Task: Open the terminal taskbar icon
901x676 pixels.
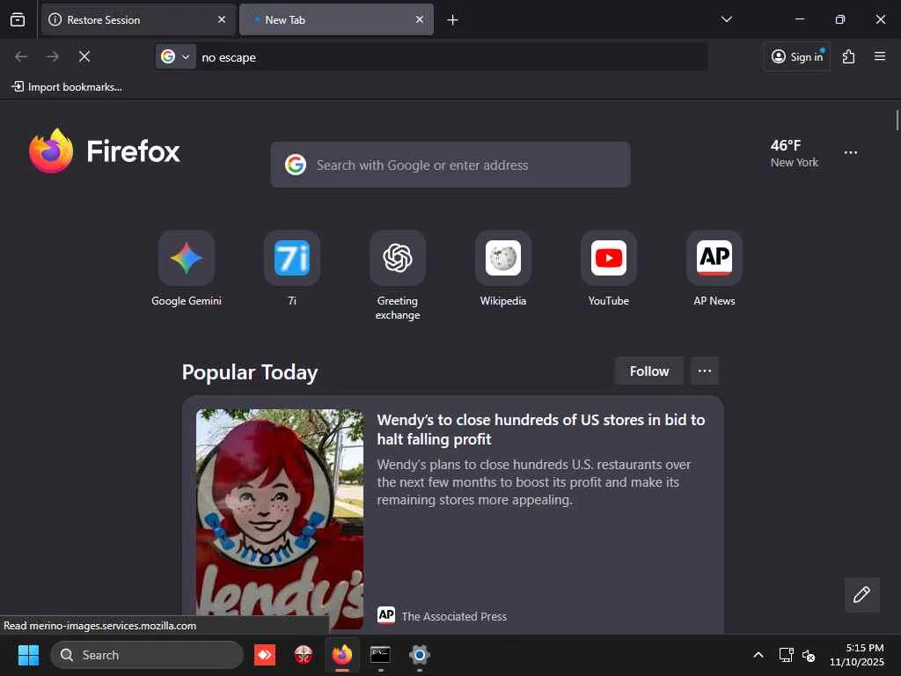Action: [380, 655]
